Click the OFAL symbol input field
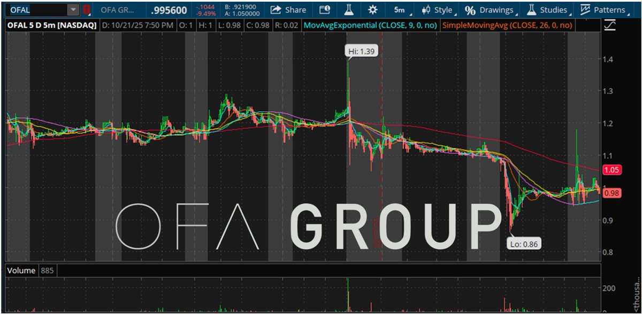Viewport: 642px width, 314px height. coord(36,10)
